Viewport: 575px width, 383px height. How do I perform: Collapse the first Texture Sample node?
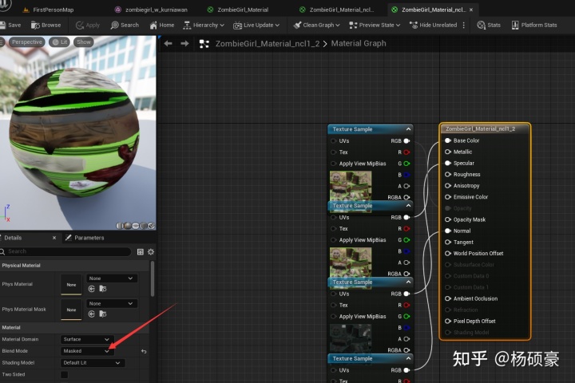click(x=408, y=129)
